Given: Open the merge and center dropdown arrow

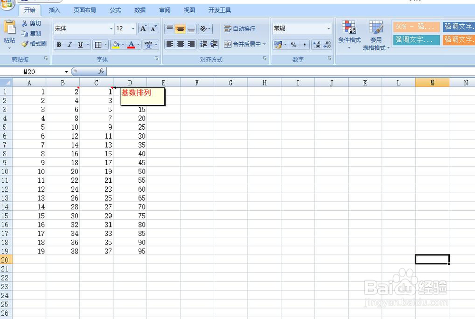Looking at the screenshot, I should click(x=265, y=44).
